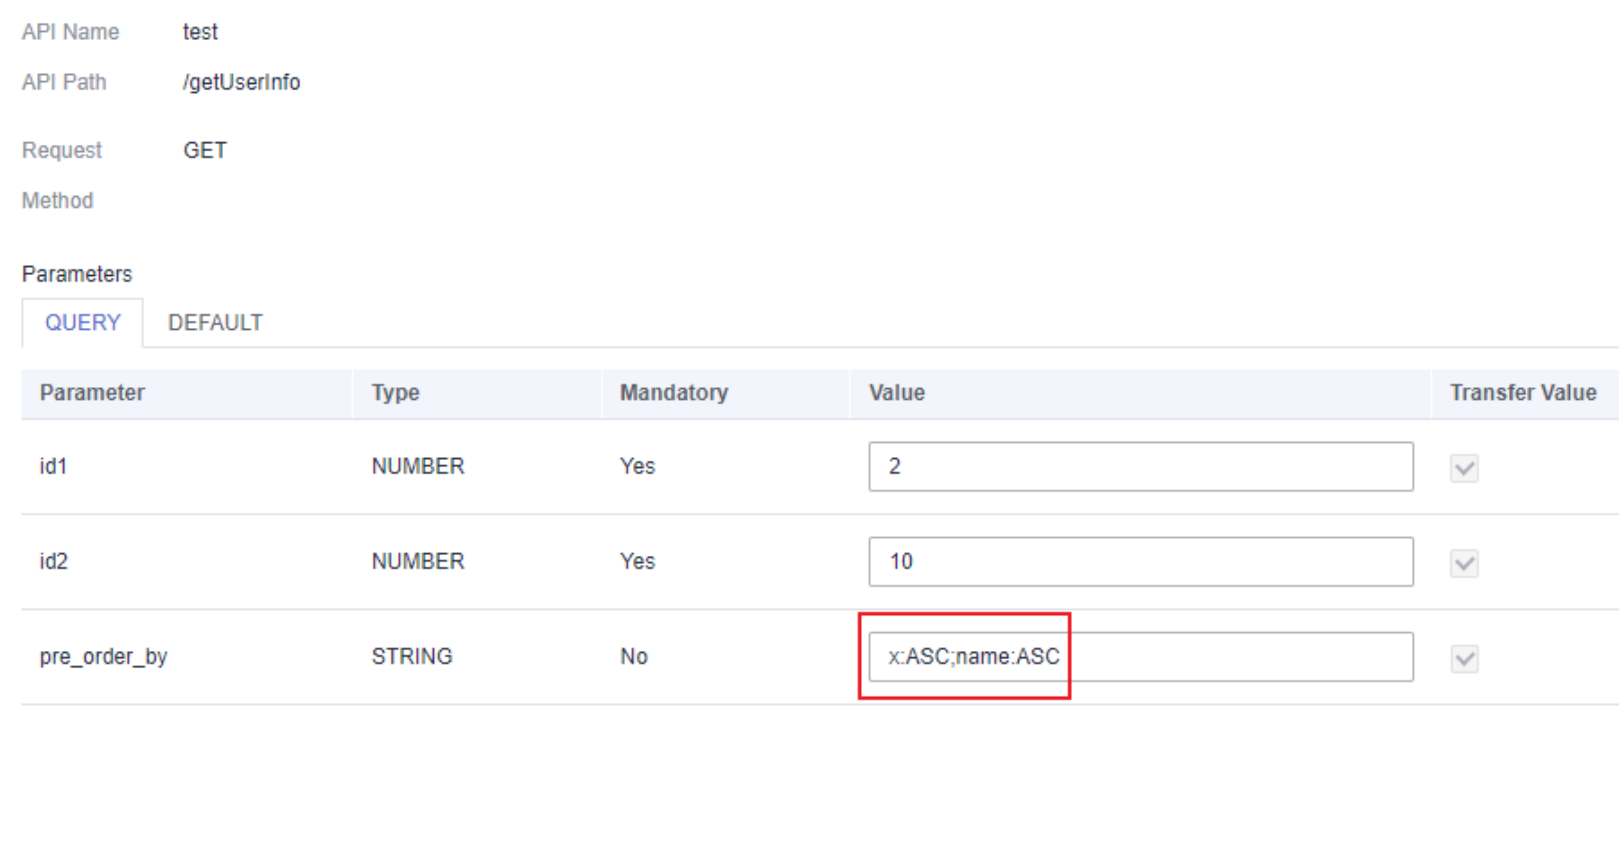Screen dimensions: 1619x856
Task: Select the id1 parameter name cell
Action: [53, 466]
